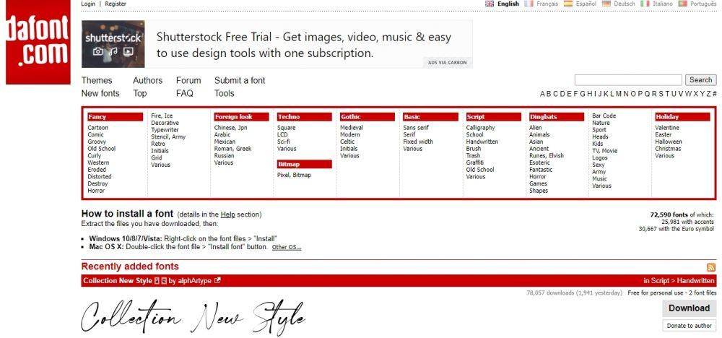This screenshot has height=338, width=722.
Task: Open alphArtype external link icon
Action: click(217, 280)
